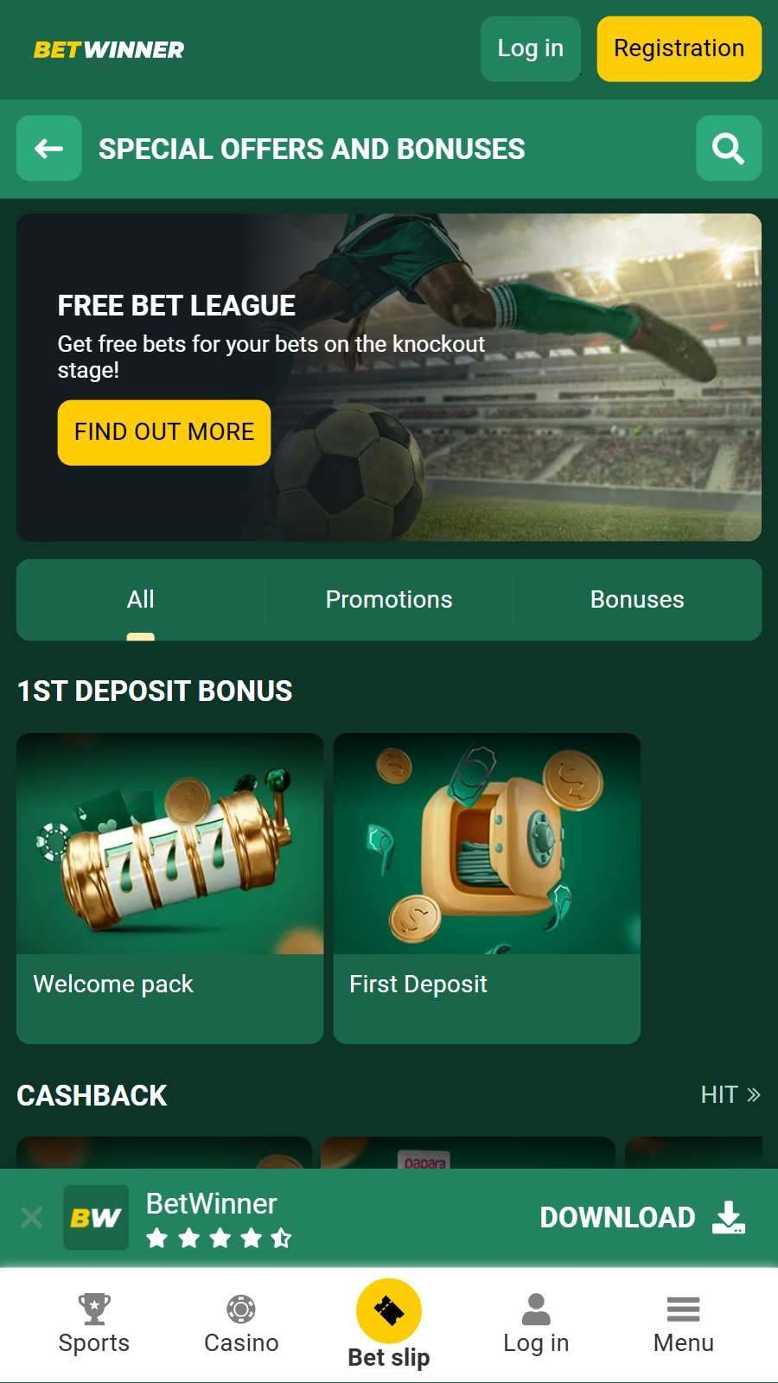The width and height of the screenshot is (778, 1383).
Task: Click the download arrow icon
Action: pyautogui.click(x=729, y=1217)
